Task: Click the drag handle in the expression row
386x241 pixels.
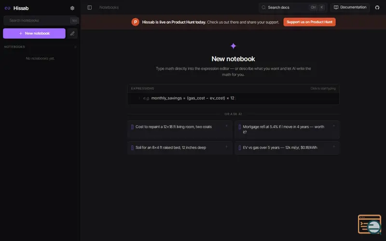Action: click(139, 98)
